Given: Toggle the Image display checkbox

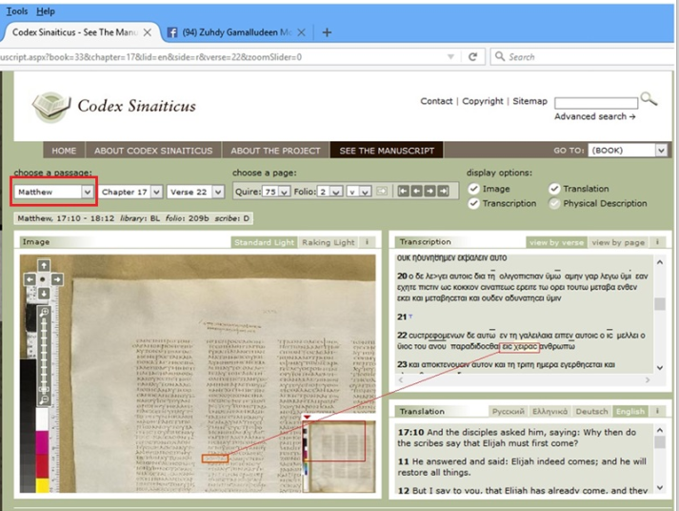Looking at the screenshot, I should 473,189.
